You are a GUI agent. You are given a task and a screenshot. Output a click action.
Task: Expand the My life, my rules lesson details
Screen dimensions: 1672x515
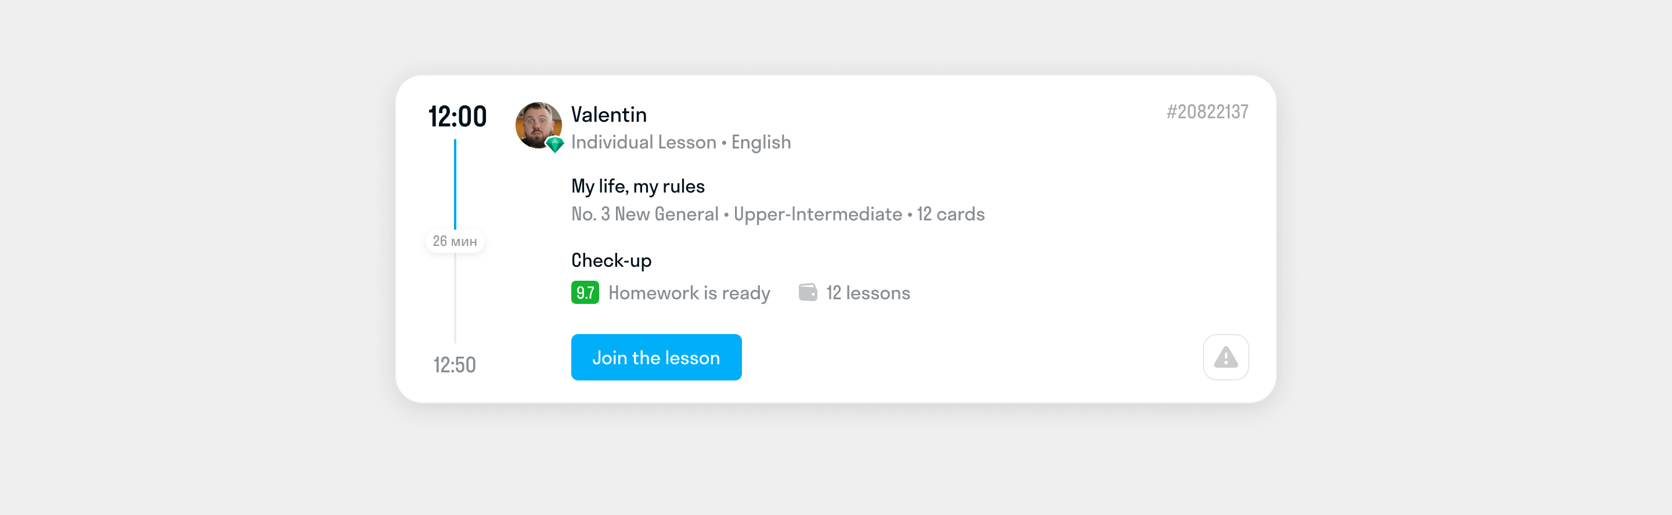[637, 186]
